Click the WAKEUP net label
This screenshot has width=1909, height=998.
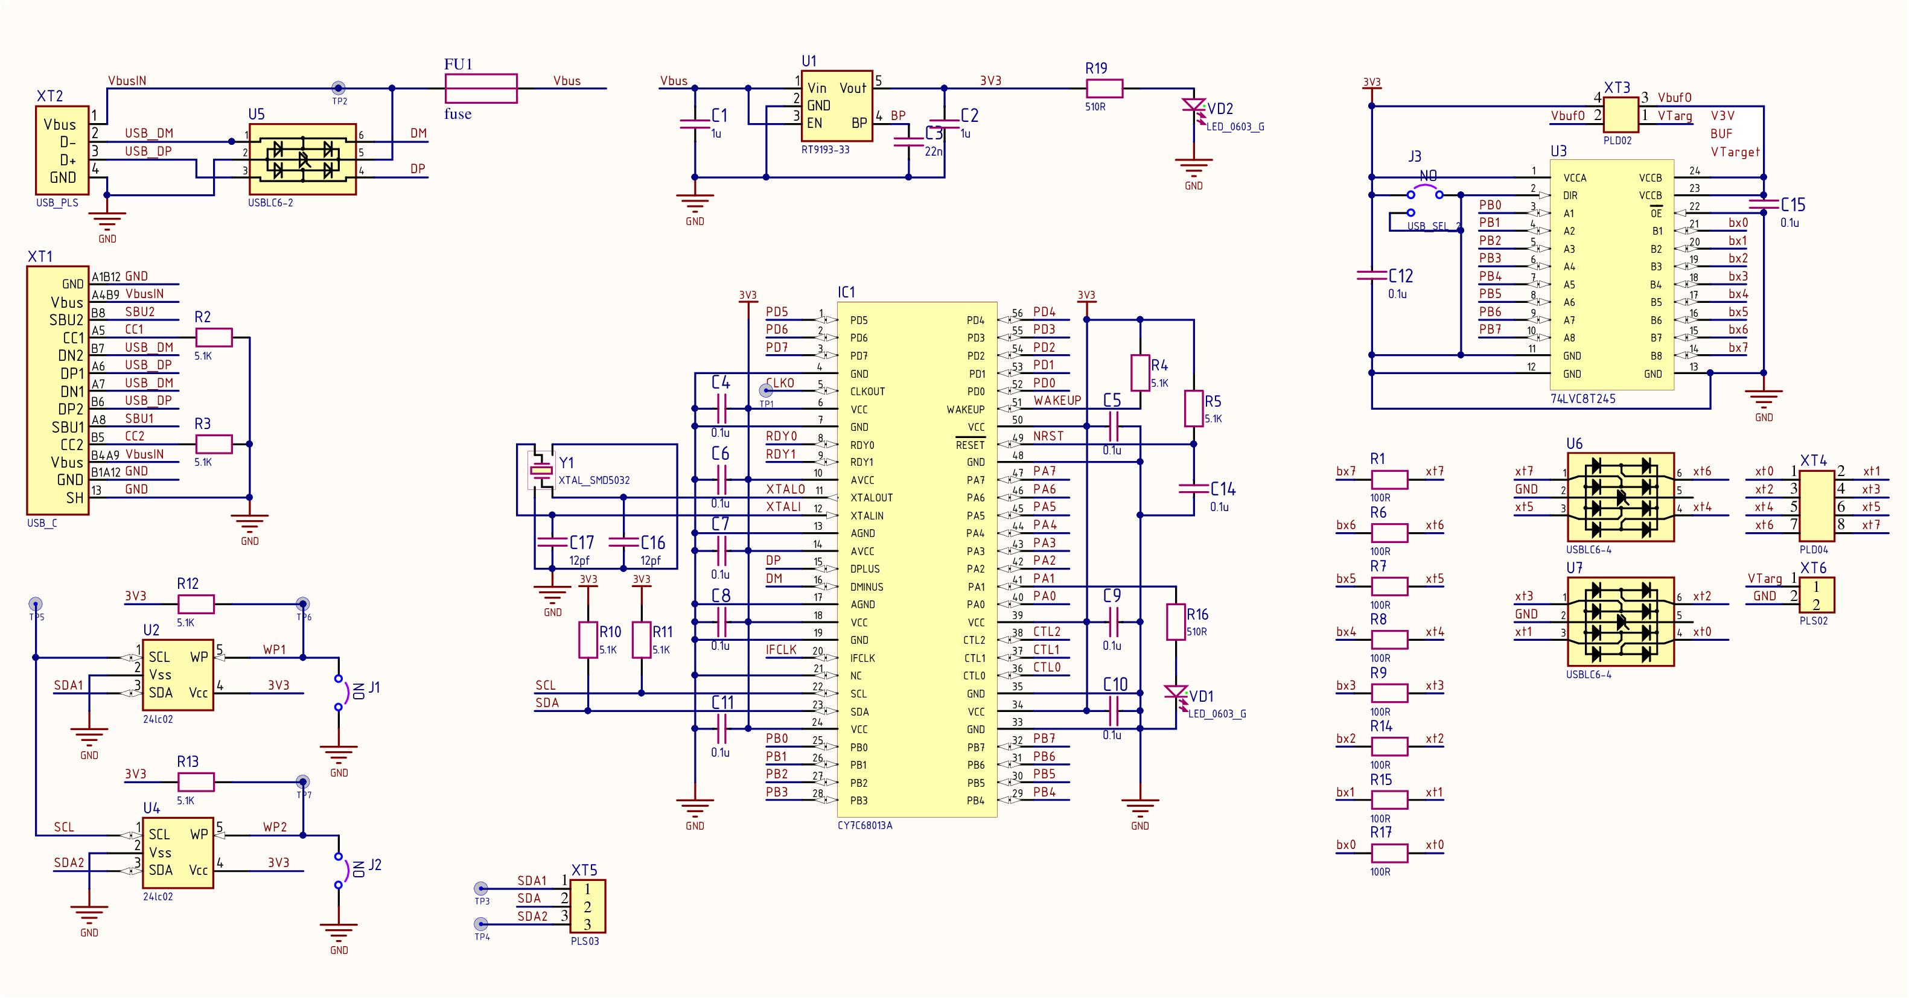[1057, 401]
